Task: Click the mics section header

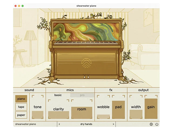Action: [70, 90]
